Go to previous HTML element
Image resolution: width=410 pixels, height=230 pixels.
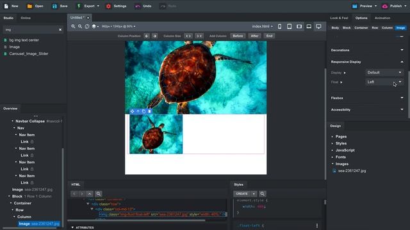(74, 194)
